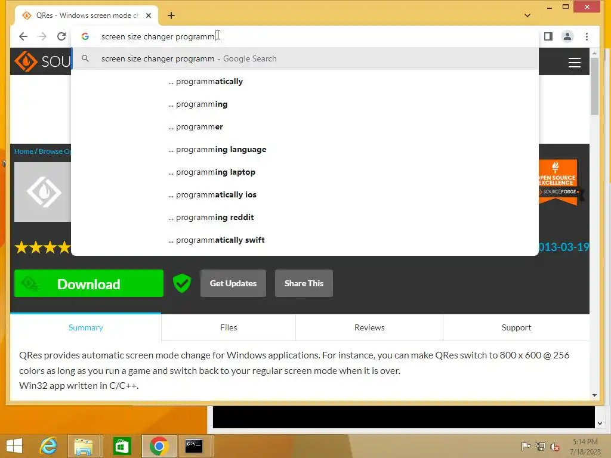
Task: Expand the tab search chevron
Action: pos(527,16)
